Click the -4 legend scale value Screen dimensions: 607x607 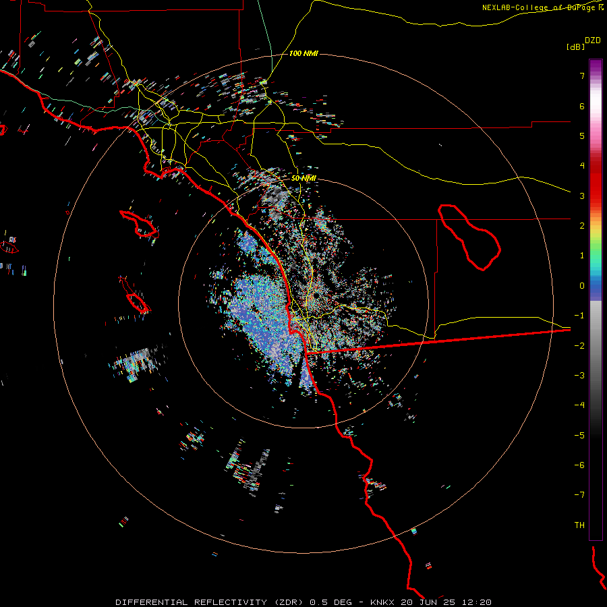(579, 405)
